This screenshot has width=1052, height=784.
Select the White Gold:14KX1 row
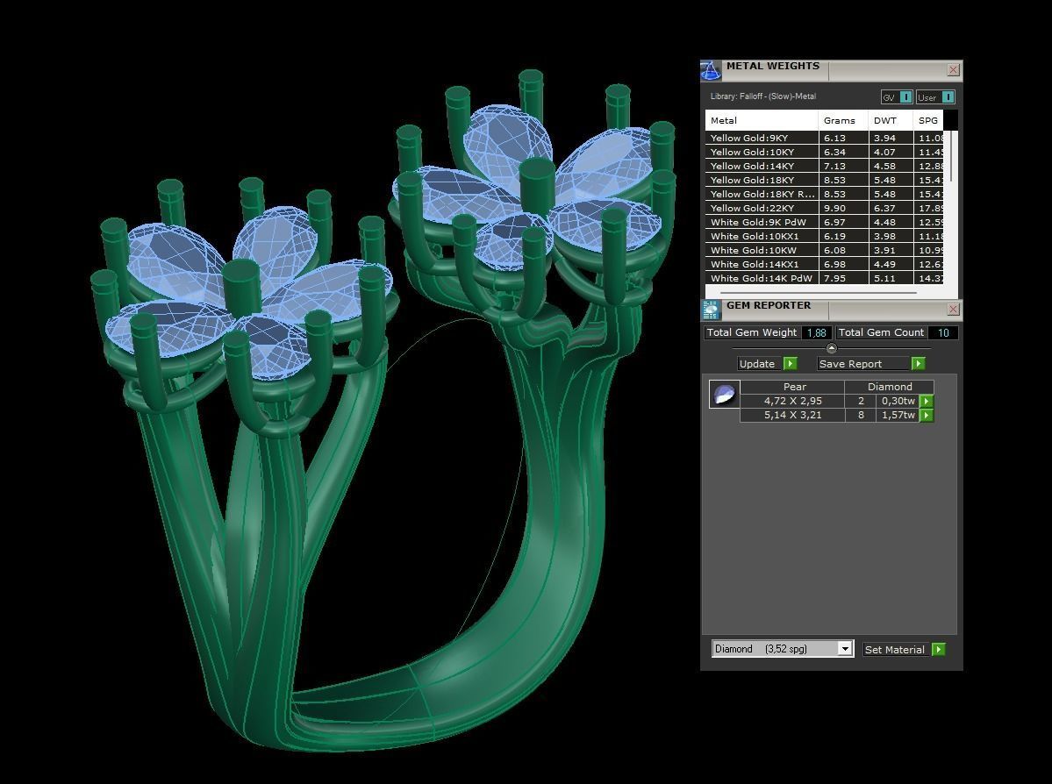click(x=825, y=265)
